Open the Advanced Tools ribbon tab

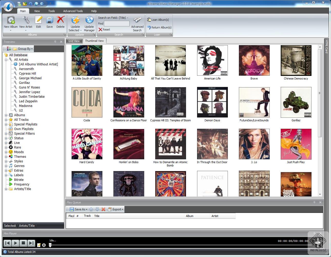[x=73, y=11]
